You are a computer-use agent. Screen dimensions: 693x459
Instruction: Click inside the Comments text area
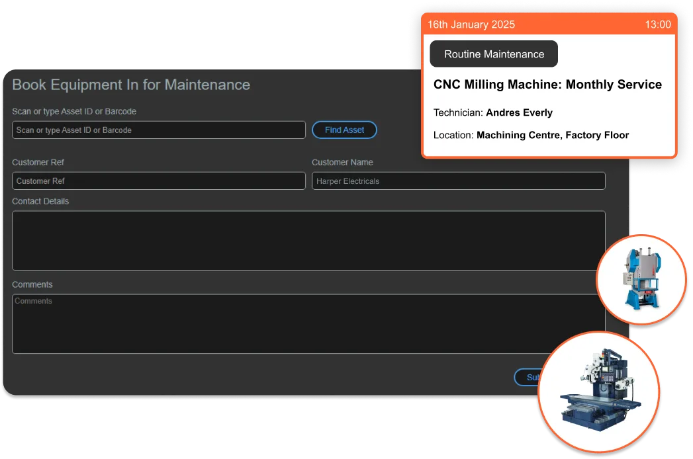coord(308,324)
